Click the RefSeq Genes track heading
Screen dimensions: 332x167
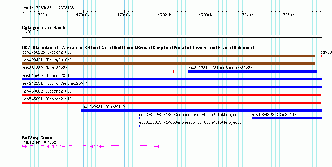(38, 138)
